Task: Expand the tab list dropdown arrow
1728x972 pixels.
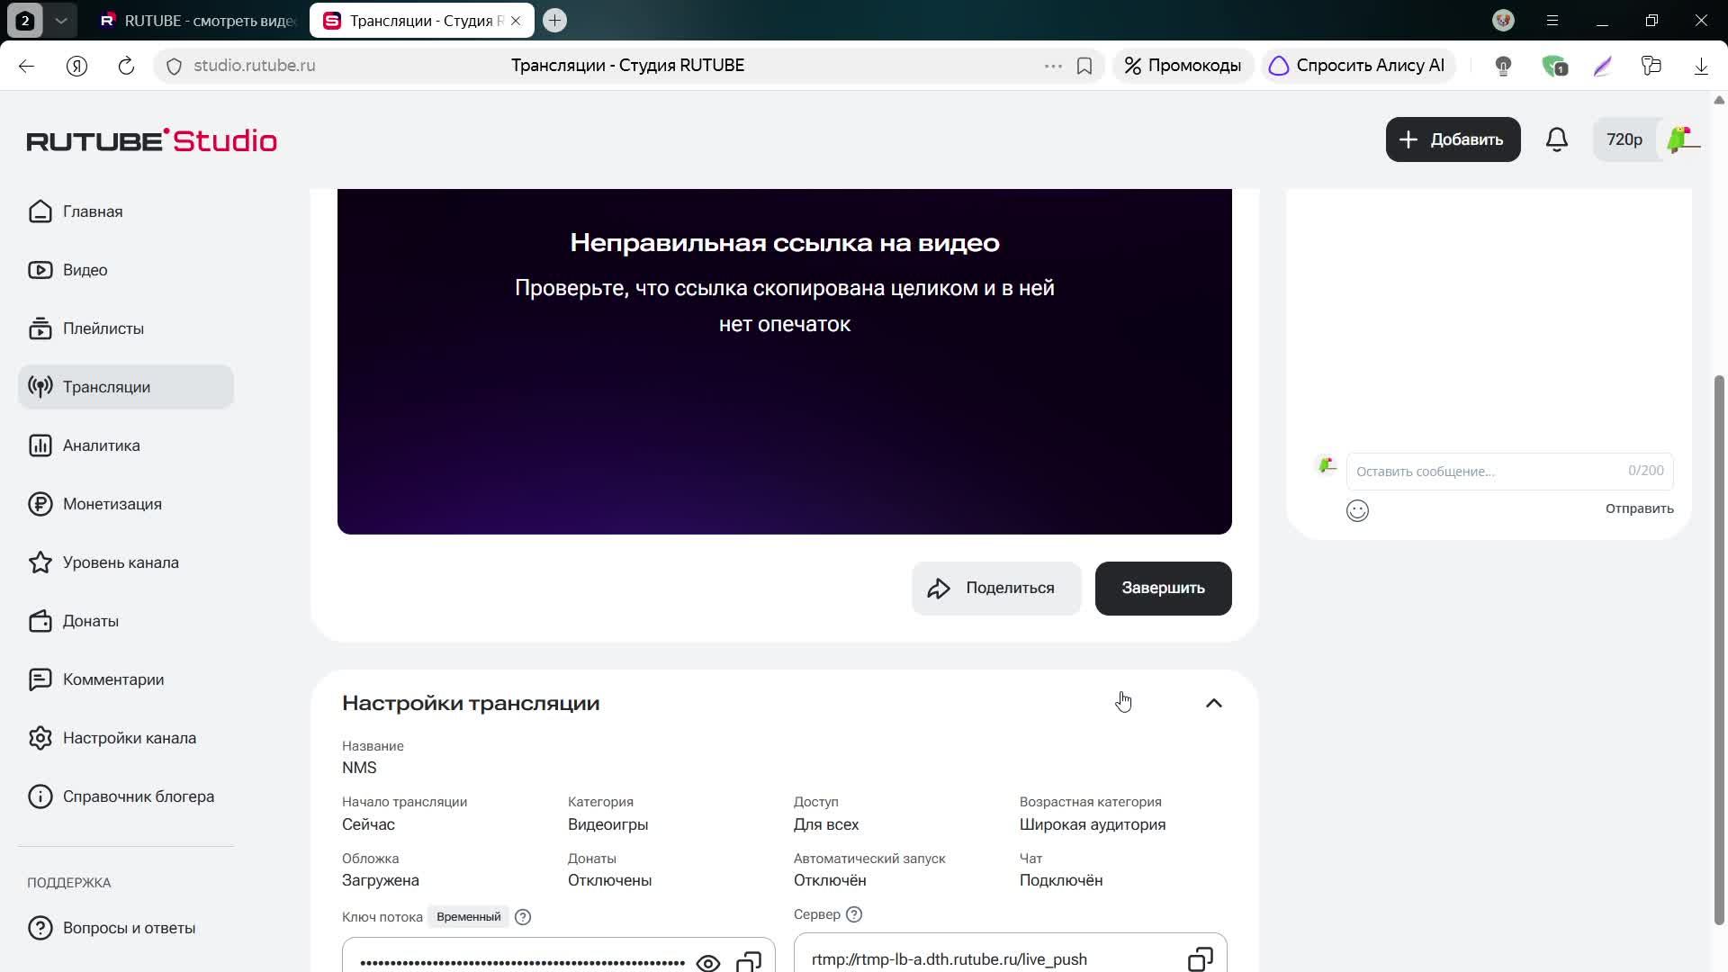Action: tap(60, 21)
